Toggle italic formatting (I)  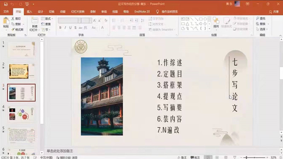point(65,28)
